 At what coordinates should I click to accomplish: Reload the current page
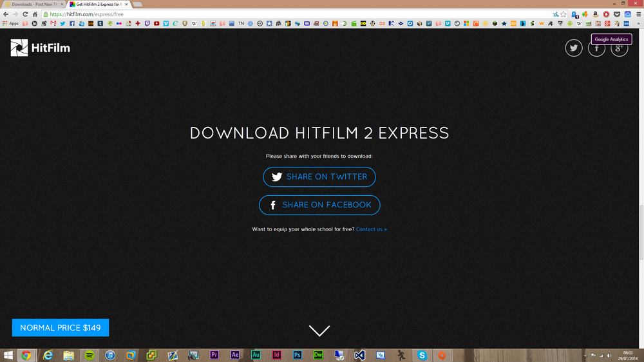tap(26, 14)
